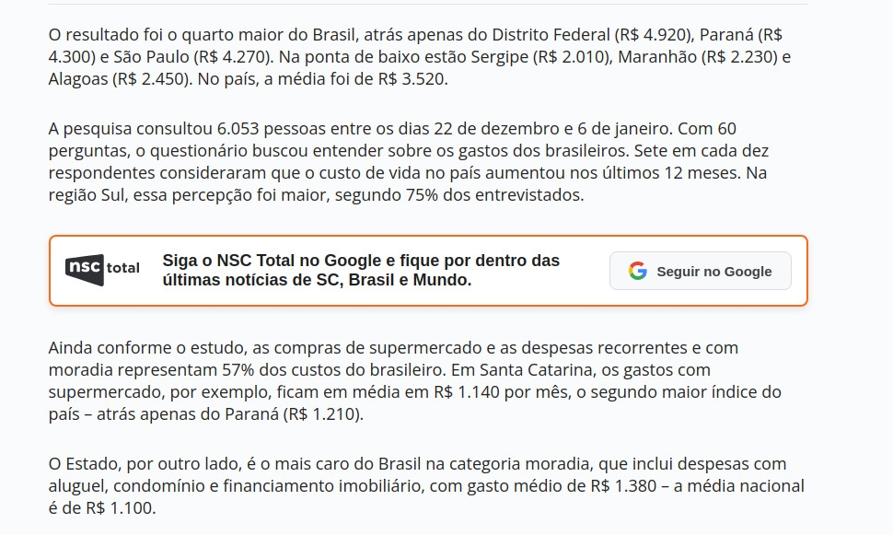The height and width of the screenshot is (535, 893).
Task: Click the black 'nsc' badge in the logo
Action: [84, 268]
